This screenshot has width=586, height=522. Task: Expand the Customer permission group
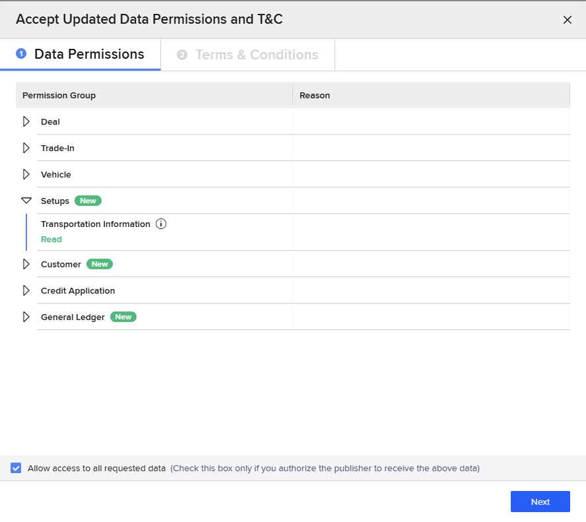tap(26, 264)
